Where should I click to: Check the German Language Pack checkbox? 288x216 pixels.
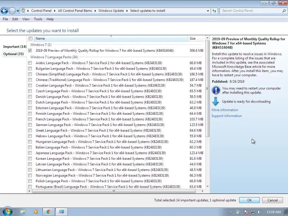[30, 125]
